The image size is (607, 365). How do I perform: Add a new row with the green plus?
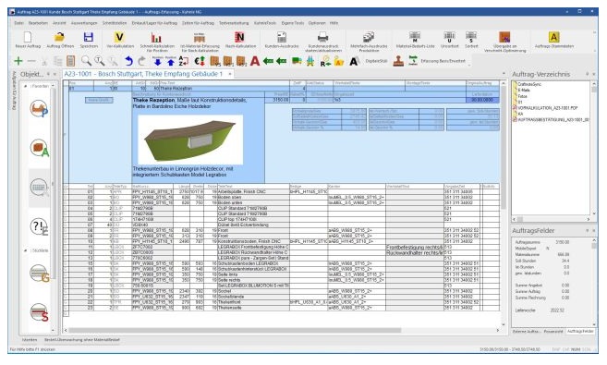18,61
